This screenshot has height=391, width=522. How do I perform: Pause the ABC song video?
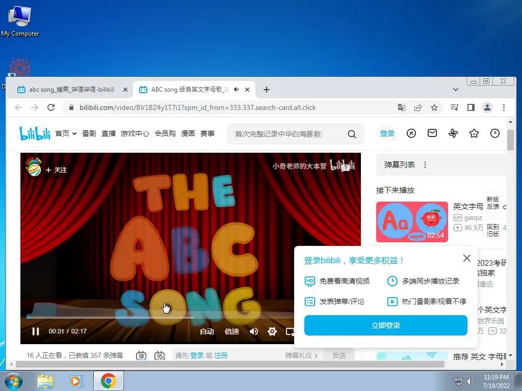pos(36,331)
